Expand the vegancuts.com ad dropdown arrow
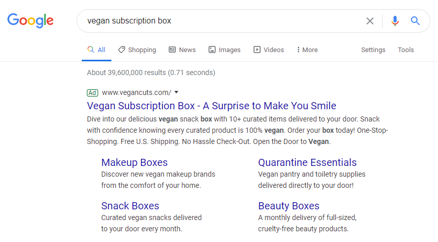 click(x=176, y=92)
